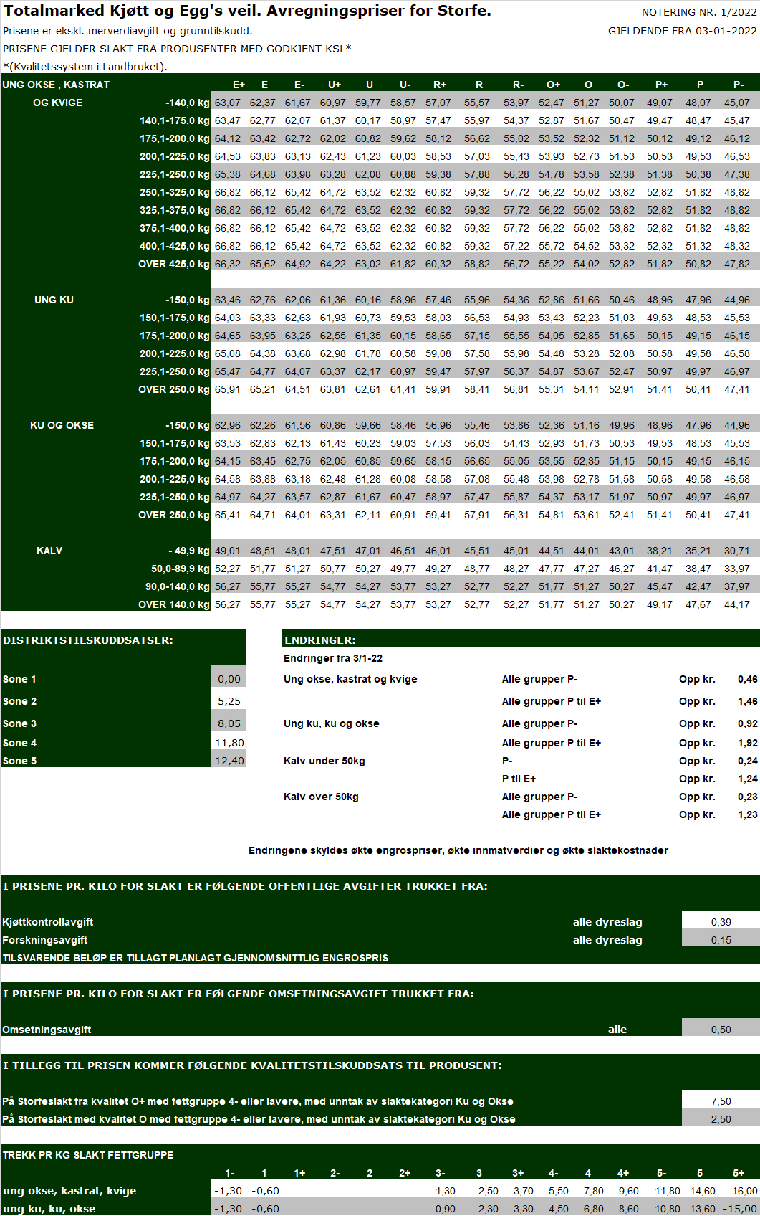The height and width of the screenshot is (1216, 760).
Task: Click the kvalitetstilskudd value "2,50" for kvalitet O
Action: tap(721, 1119)
